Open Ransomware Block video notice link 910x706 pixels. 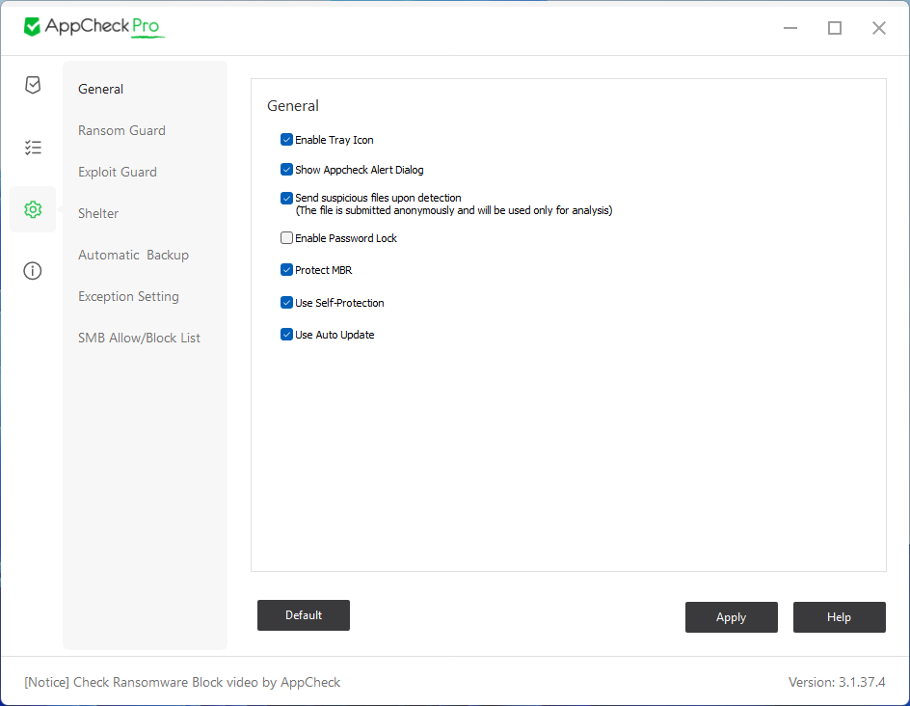pos(182,682)
